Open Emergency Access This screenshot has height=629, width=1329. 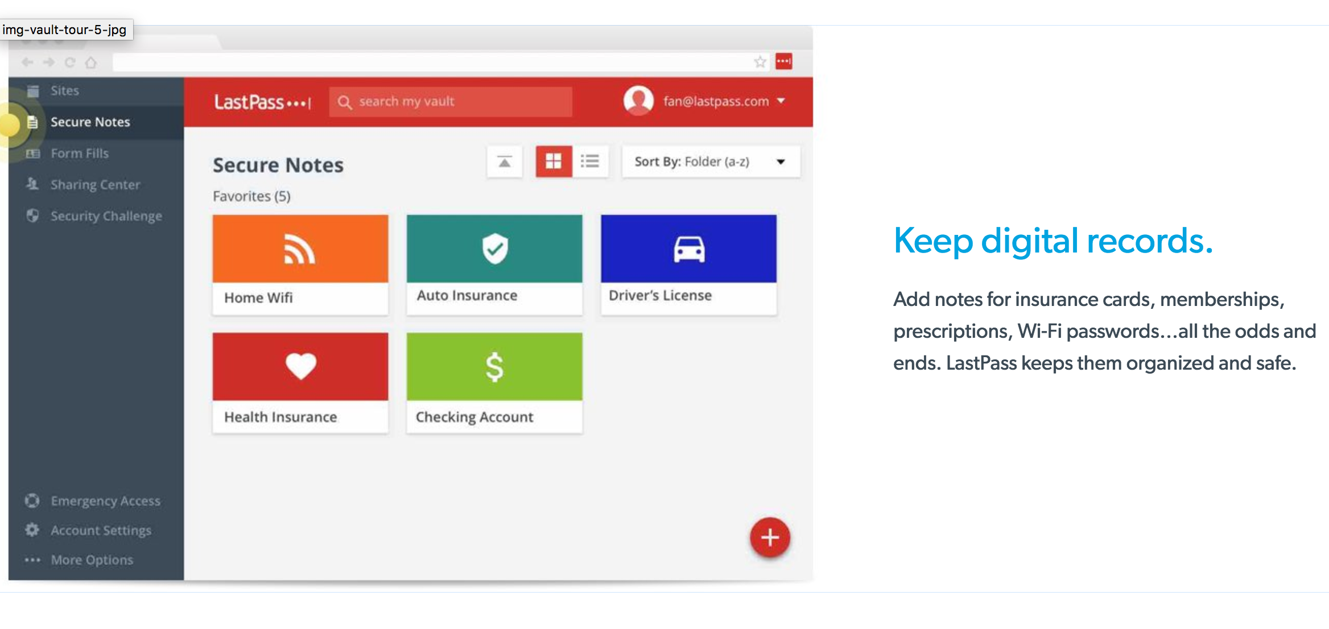105,501
